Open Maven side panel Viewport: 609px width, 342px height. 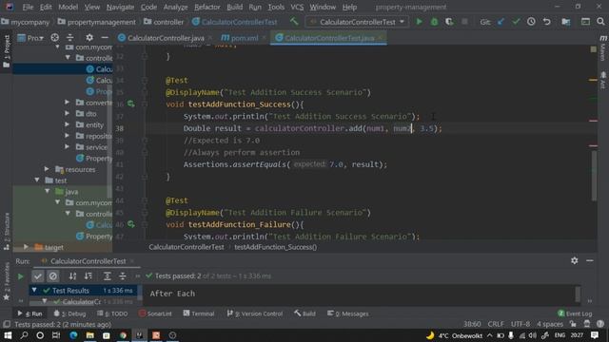tap(603, 47)
